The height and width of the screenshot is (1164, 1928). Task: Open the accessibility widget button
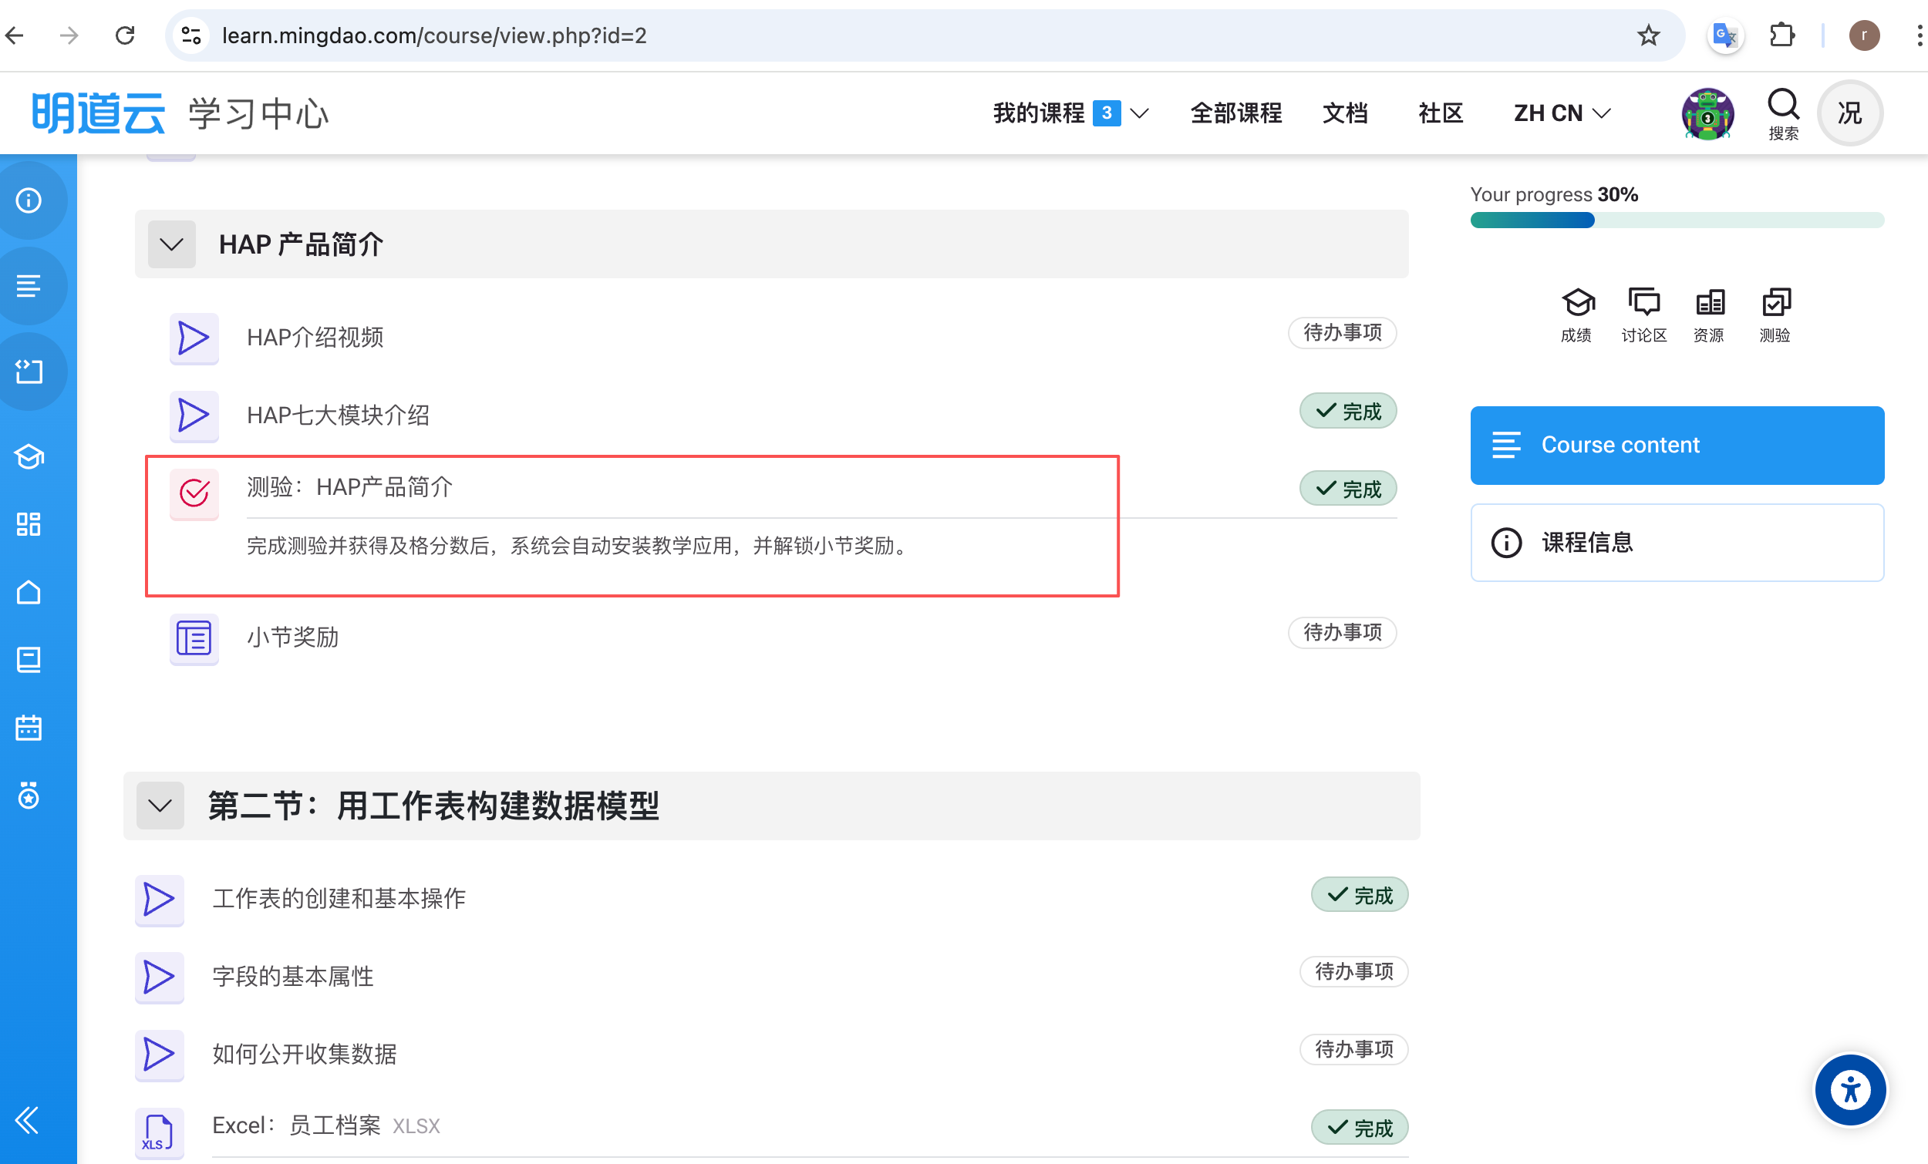(x=1850, y=1089)
